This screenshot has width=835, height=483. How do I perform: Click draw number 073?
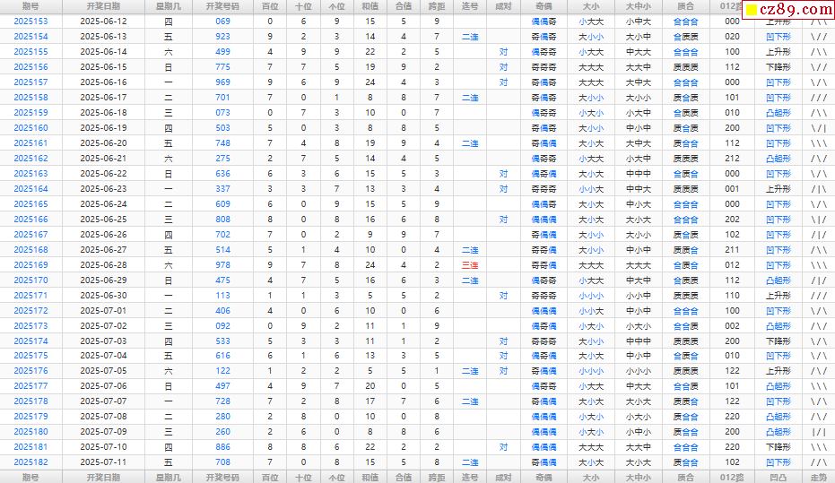pyautogui.click(x=222, y=113)
